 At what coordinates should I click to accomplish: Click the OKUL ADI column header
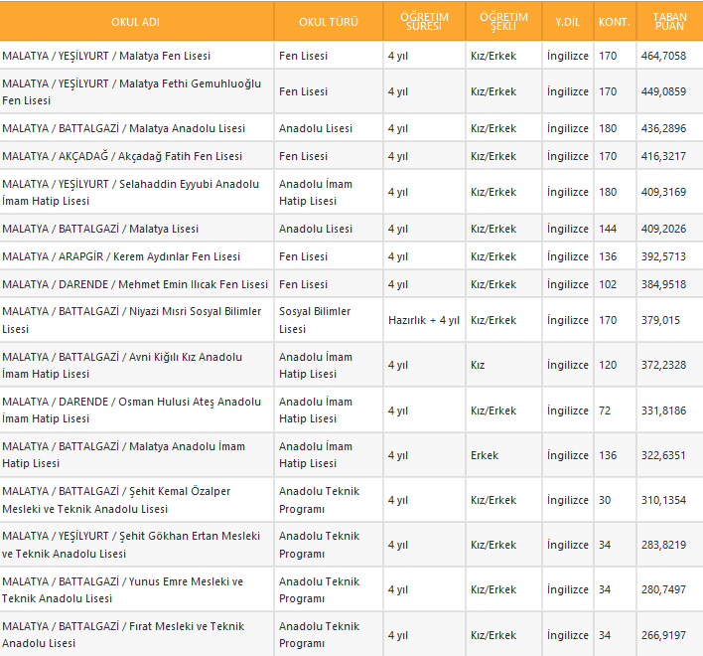coord(136,22)
